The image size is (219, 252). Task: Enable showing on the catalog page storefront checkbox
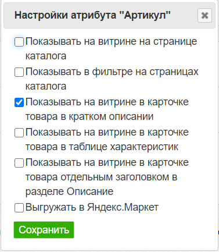[19, 42]
